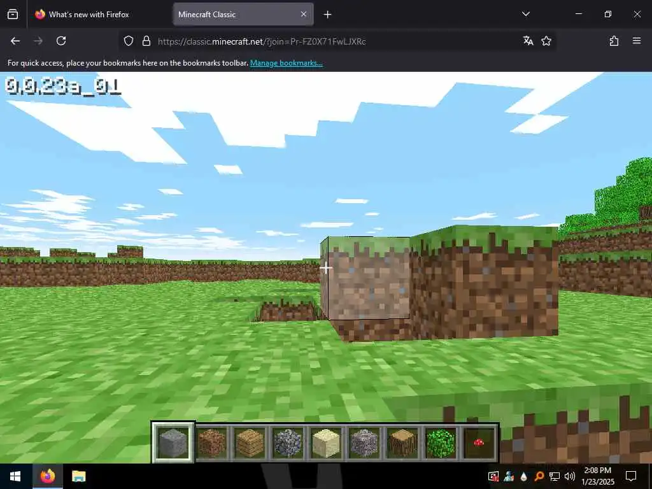The width and height of the screenshot is (652, 489).
Task: Open Firefox View in the tab bar
Action: (x=13, y=14)
